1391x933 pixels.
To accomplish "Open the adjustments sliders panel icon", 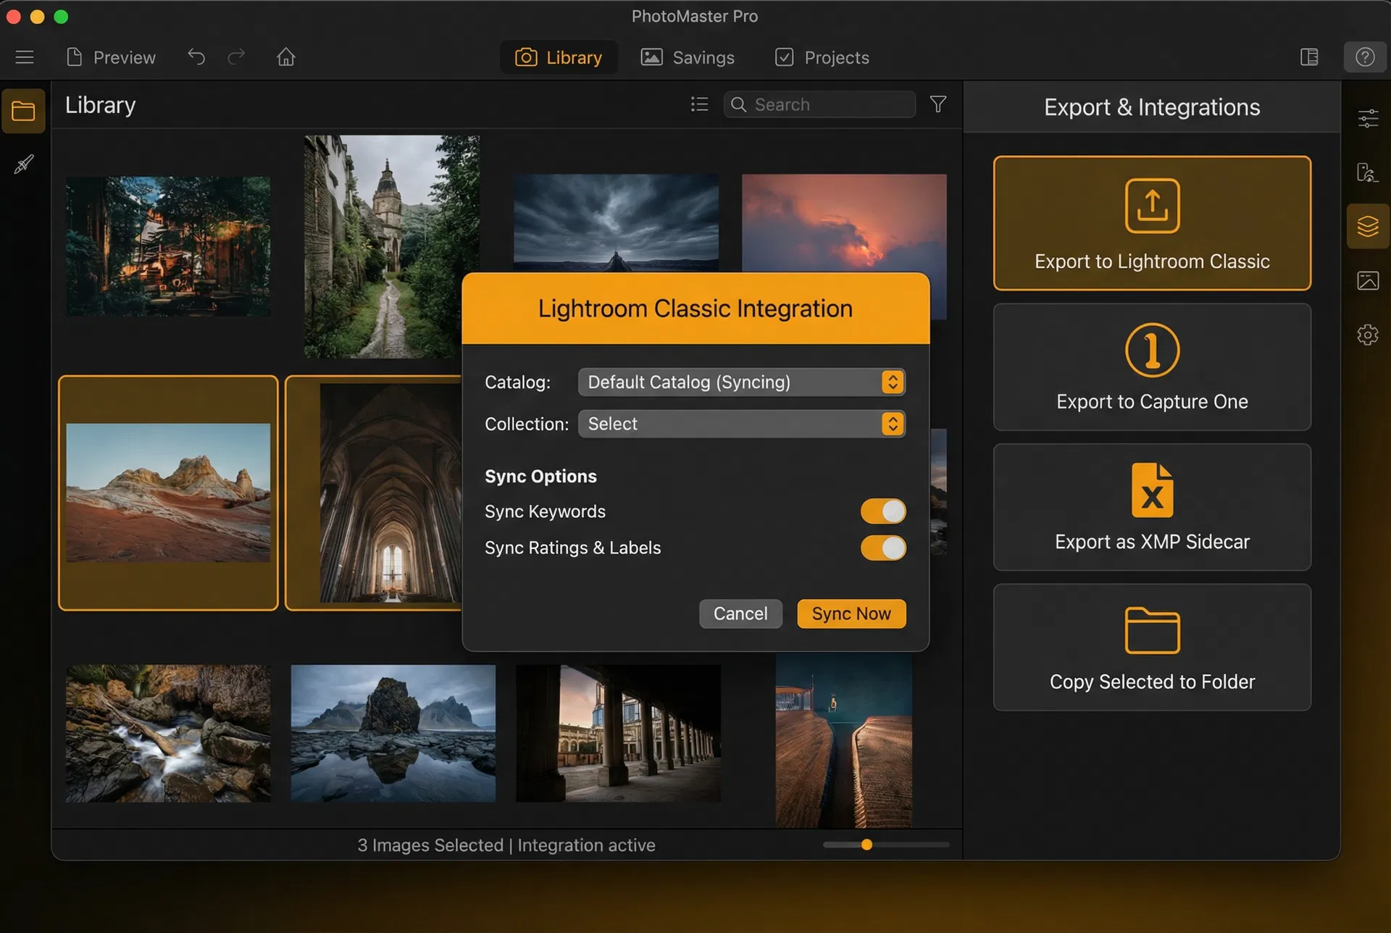I will pos(1367,118).
